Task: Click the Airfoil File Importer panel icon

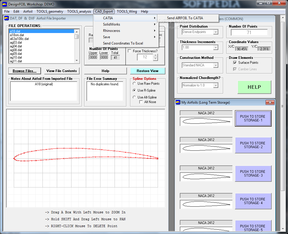Action: (7, 18)
